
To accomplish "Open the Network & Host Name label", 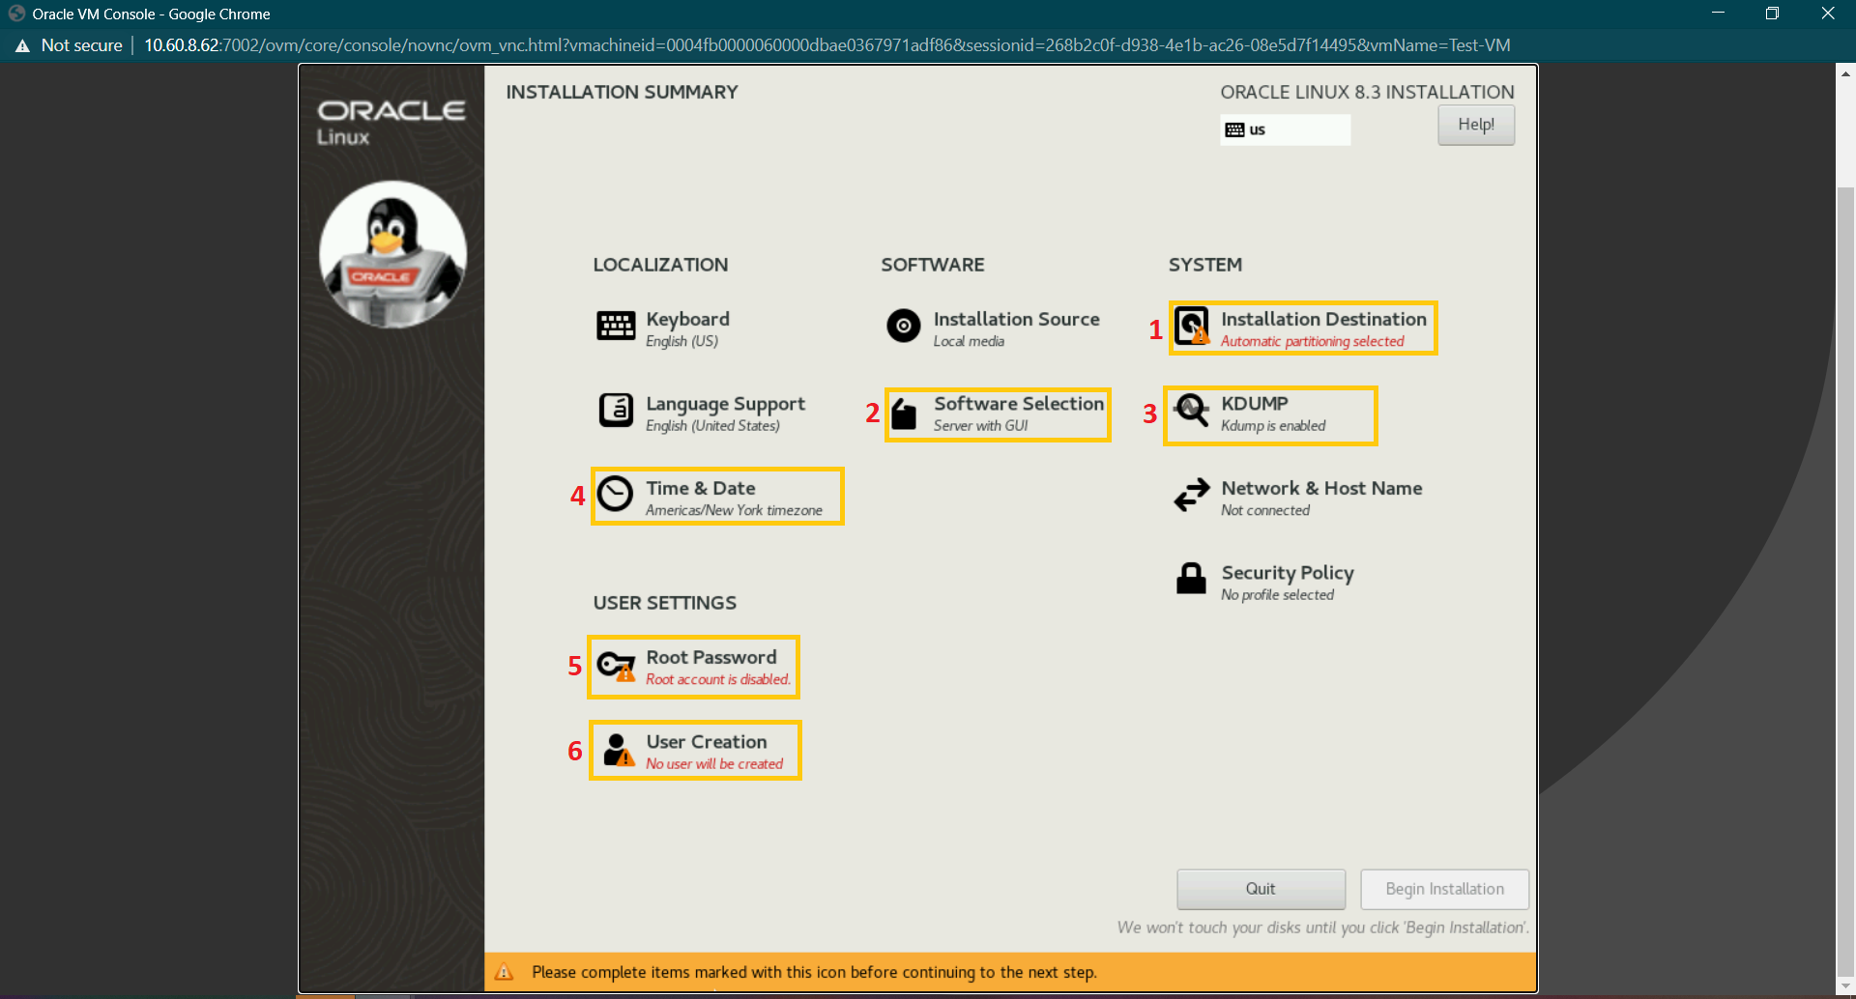I will tap(1321, 488).
